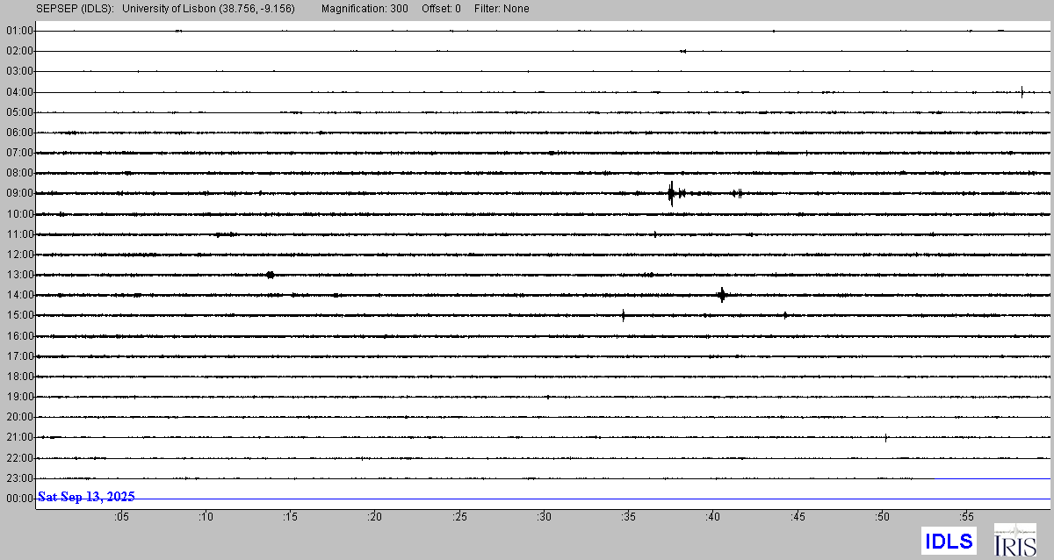The width and height of the screenshot is (1054, 560).
Task: Click the 'Magnification: 300' header text
Action: click(x=365, y=9)
